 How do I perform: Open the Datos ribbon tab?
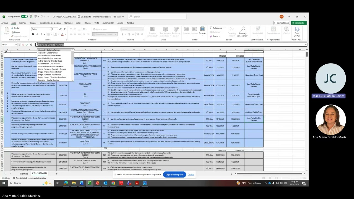[x=79, y=23]
